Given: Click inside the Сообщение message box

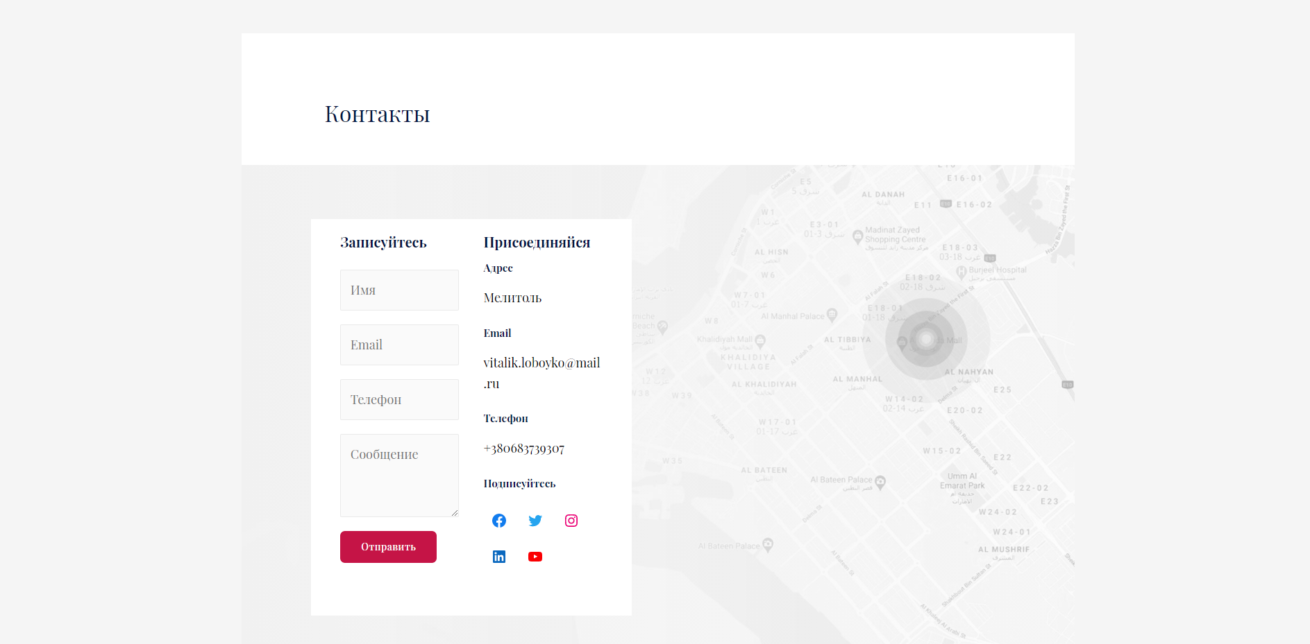Looking at the screenshot, I should pos(399,475).
